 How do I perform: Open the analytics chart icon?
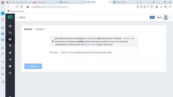click(10, 73)
